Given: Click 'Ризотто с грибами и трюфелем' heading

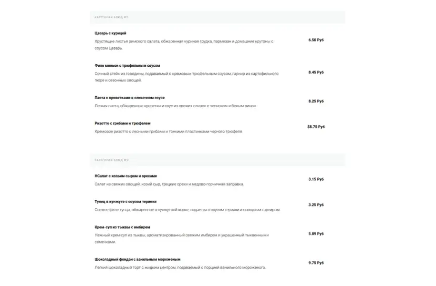Looking at the screenshot, I should click(123, 123).
